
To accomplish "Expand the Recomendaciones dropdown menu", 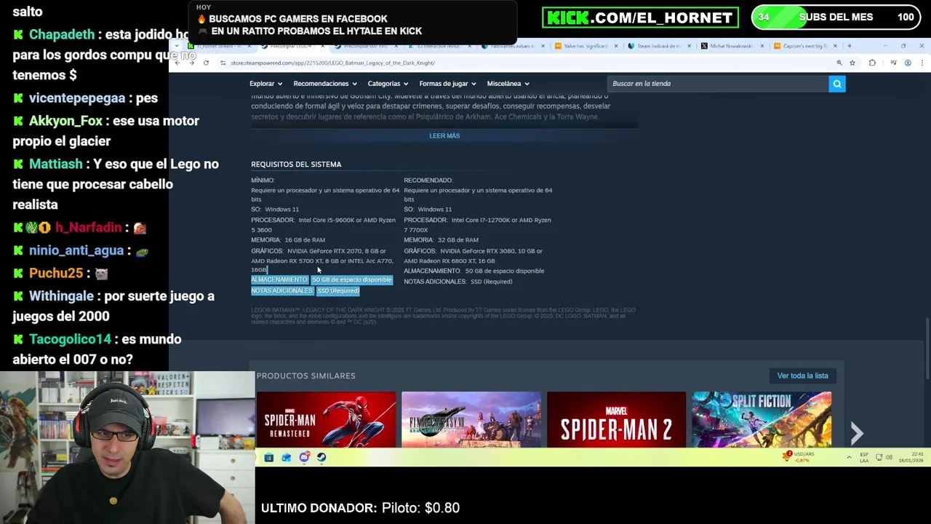I will pyautogui.click(x=325, y=84).
